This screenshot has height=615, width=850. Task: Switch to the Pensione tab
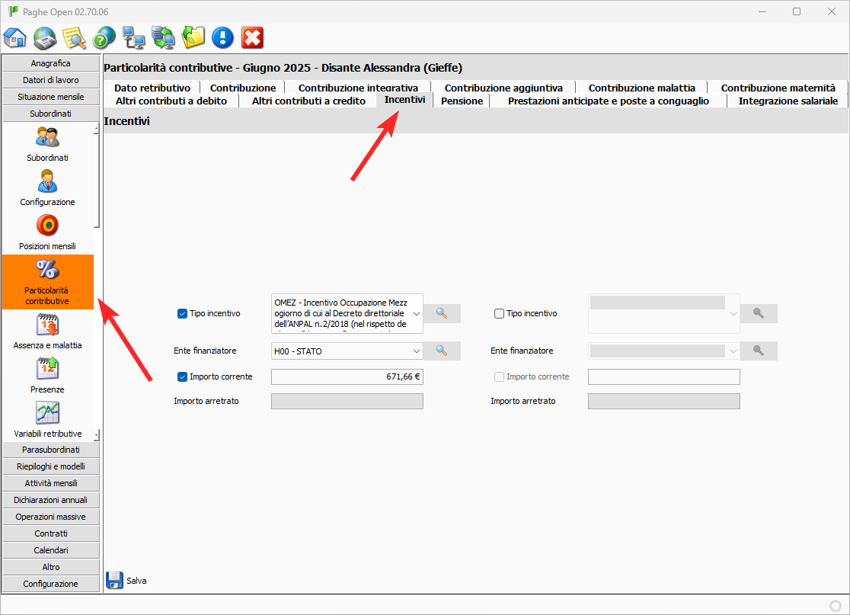(x=462, y=101)
